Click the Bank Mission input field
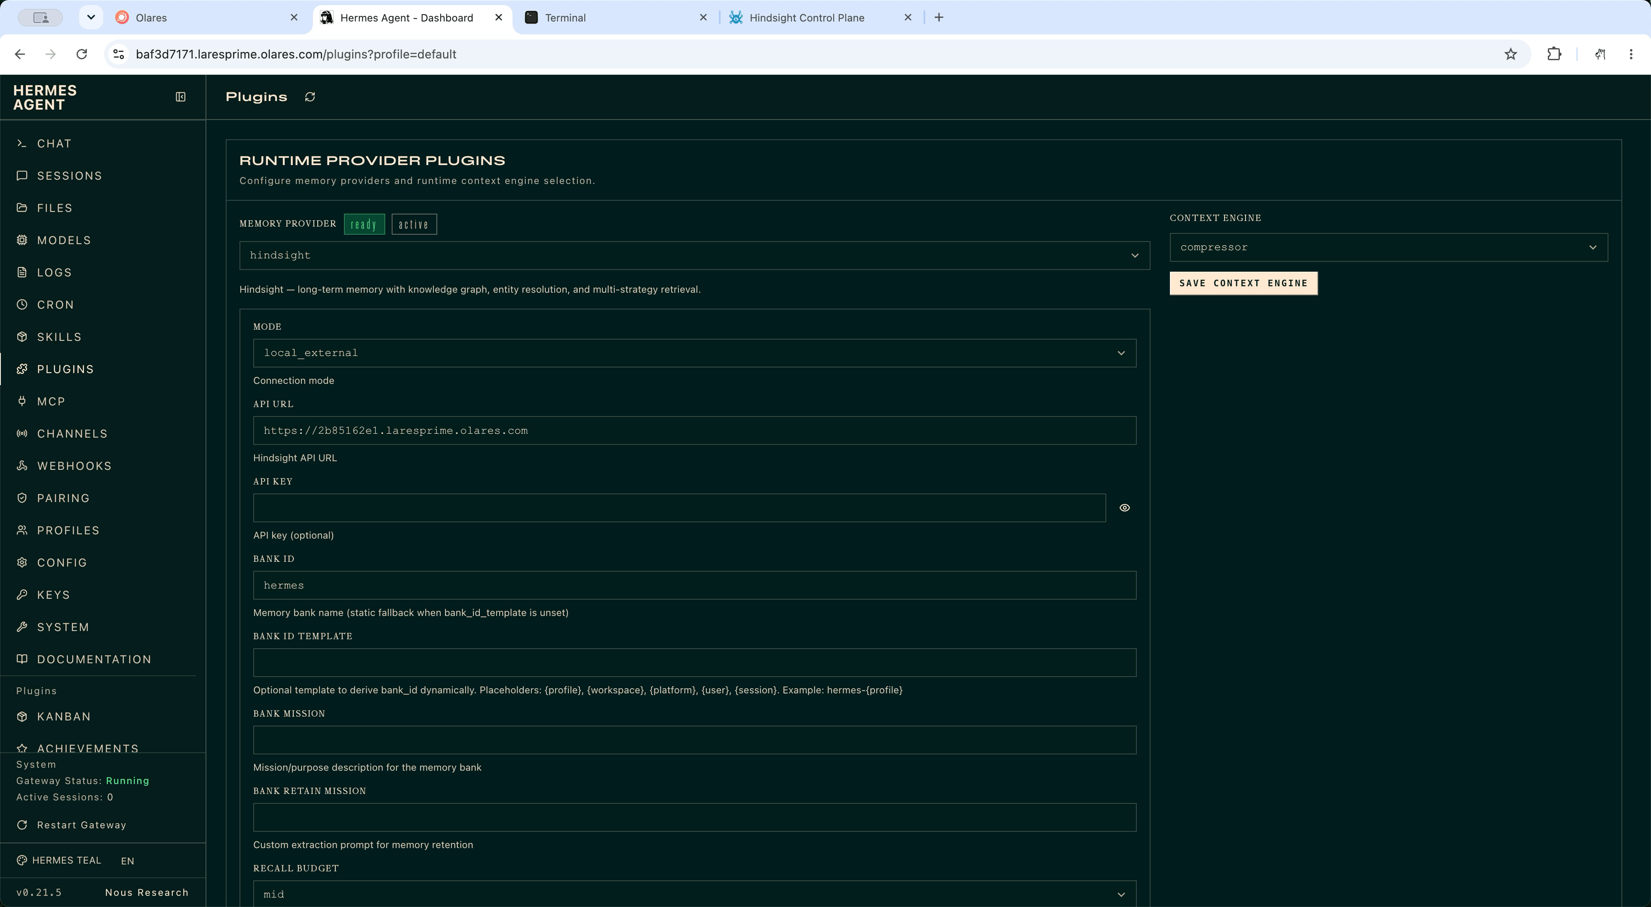The height and width of the screenshot is (907, 1651). [x=694, y=740]
